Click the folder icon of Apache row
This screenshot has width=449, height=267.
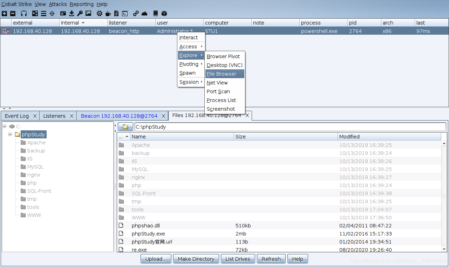tap(121, 145)
